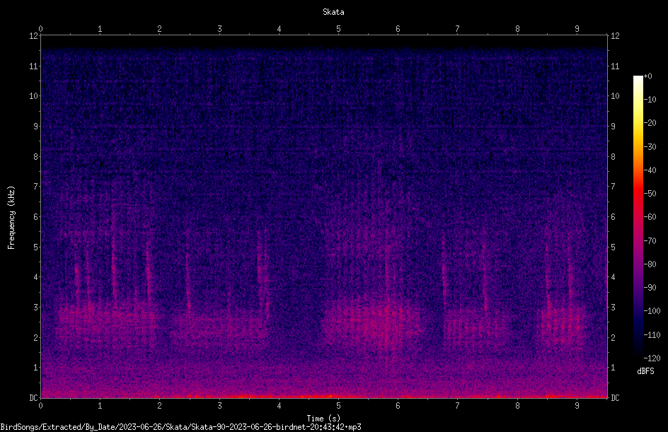Click '7' on the left frequency axis

pos(36,187)
